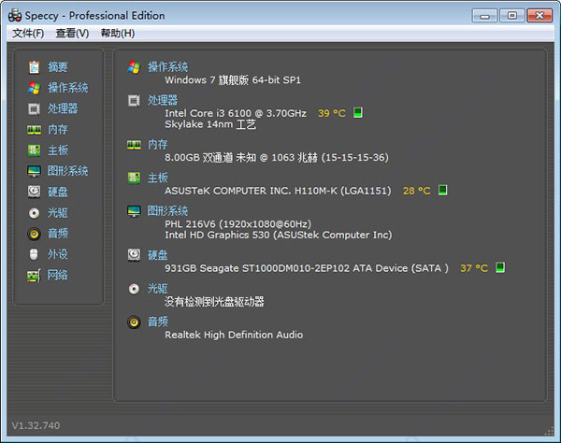Click the hard drive temperature indicator beside 37 °C

tap(501, 268)
